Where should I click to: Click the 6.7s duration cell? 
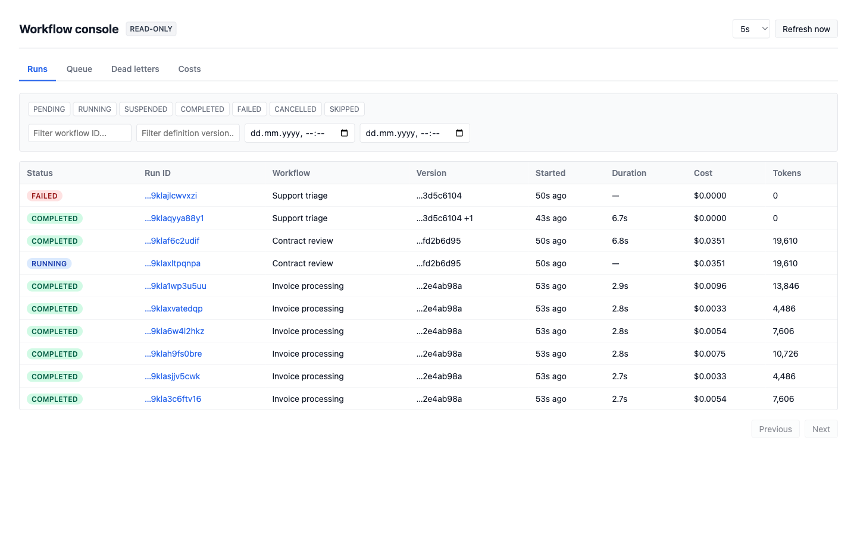point(620,218)
